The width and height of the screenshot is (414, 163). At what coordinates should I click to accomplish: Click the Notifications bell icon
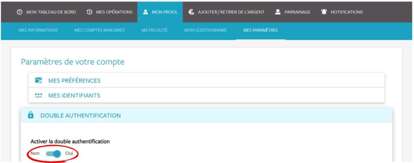[x=324, y=12]
